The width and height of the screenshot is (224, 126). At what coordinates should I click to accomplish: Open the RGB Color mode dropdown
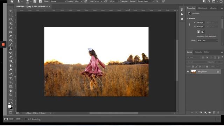point(208,41)
